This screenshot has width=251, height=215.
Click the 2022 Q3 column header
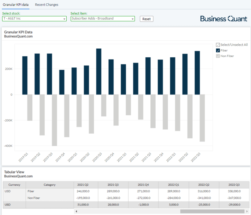(234, 185)
